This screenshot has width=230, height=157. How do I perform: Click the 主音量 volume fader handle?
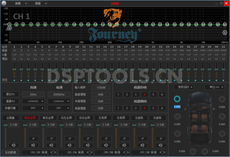pyautogui.click(x=6, y=125)
